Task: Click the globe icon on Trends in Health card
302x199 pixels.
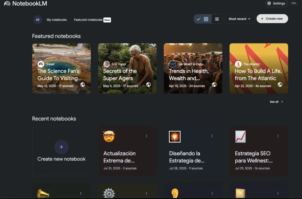Action: coord(214,85)
